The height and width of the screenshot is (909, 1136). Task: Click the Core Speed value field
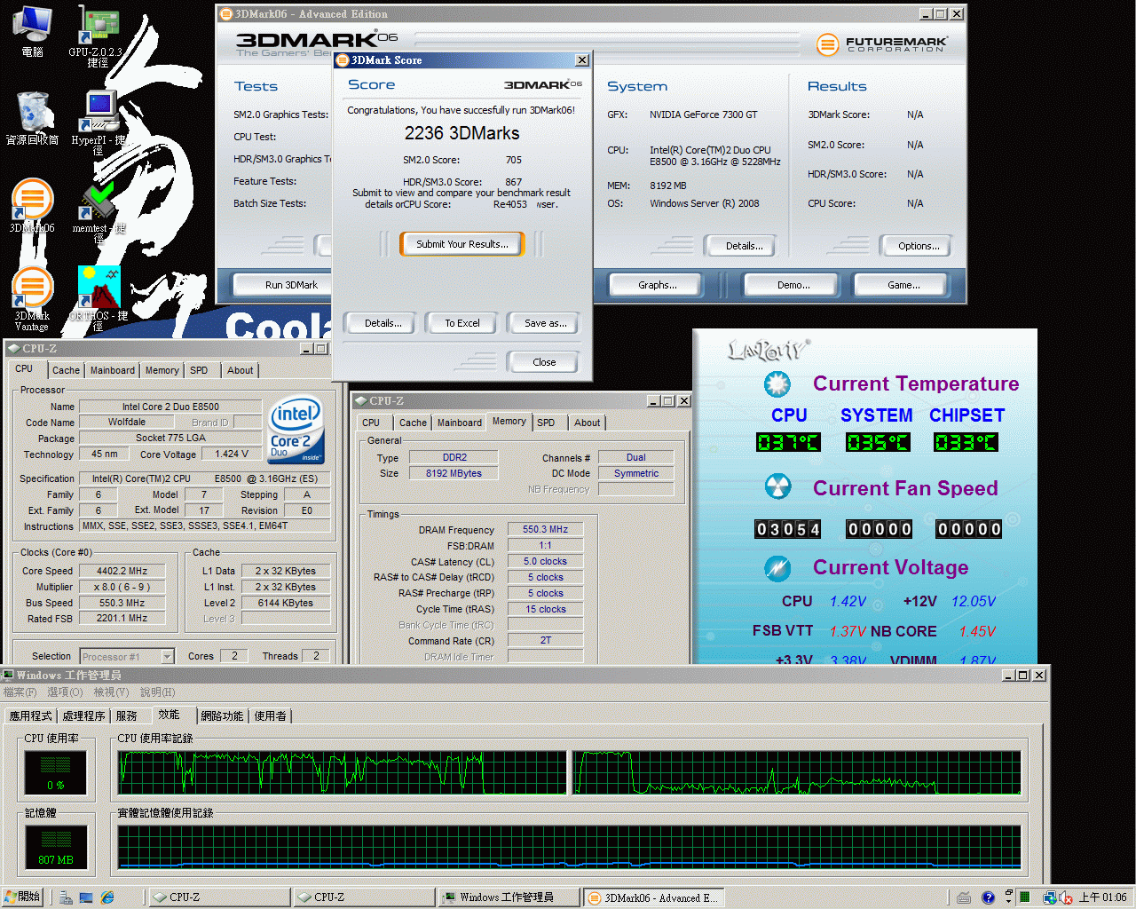pos(122,571)
